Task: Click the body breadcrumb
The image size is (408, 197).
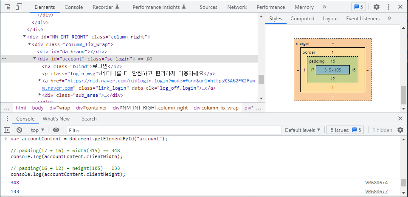Action: 38,108
